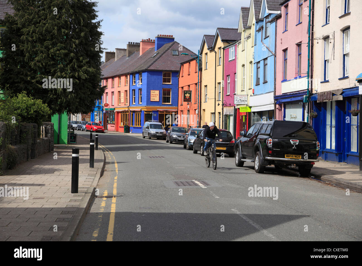Click the red car parked at left
Screen dimensions: 362x266
pos(95,127)
